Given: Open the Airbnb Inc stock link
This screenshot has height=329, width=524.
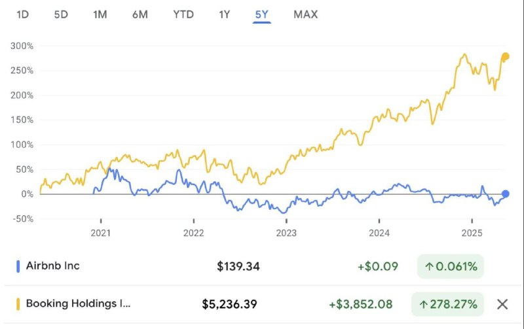Looking at the screenshot, I should 53,266.
